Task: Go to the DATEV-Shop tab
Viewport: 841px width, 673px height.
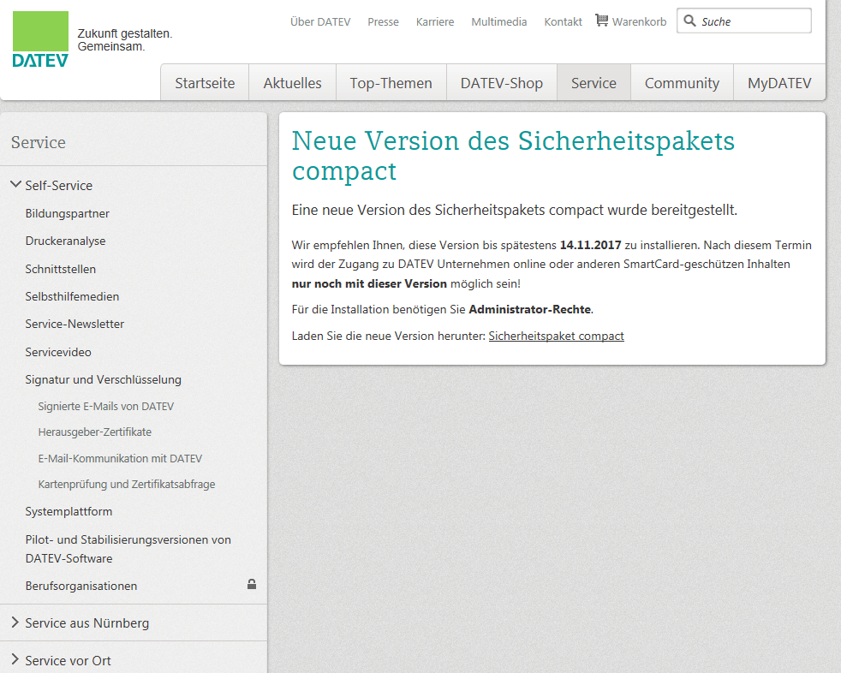Action: coord(502,82)
